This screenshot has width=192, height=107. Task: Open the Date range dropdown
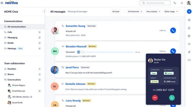point(171,12)
